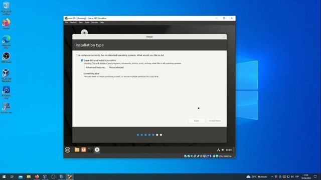Launch red app icon in Mint panel
This screenshot has width=321, height=180.
tap(84, 150)
